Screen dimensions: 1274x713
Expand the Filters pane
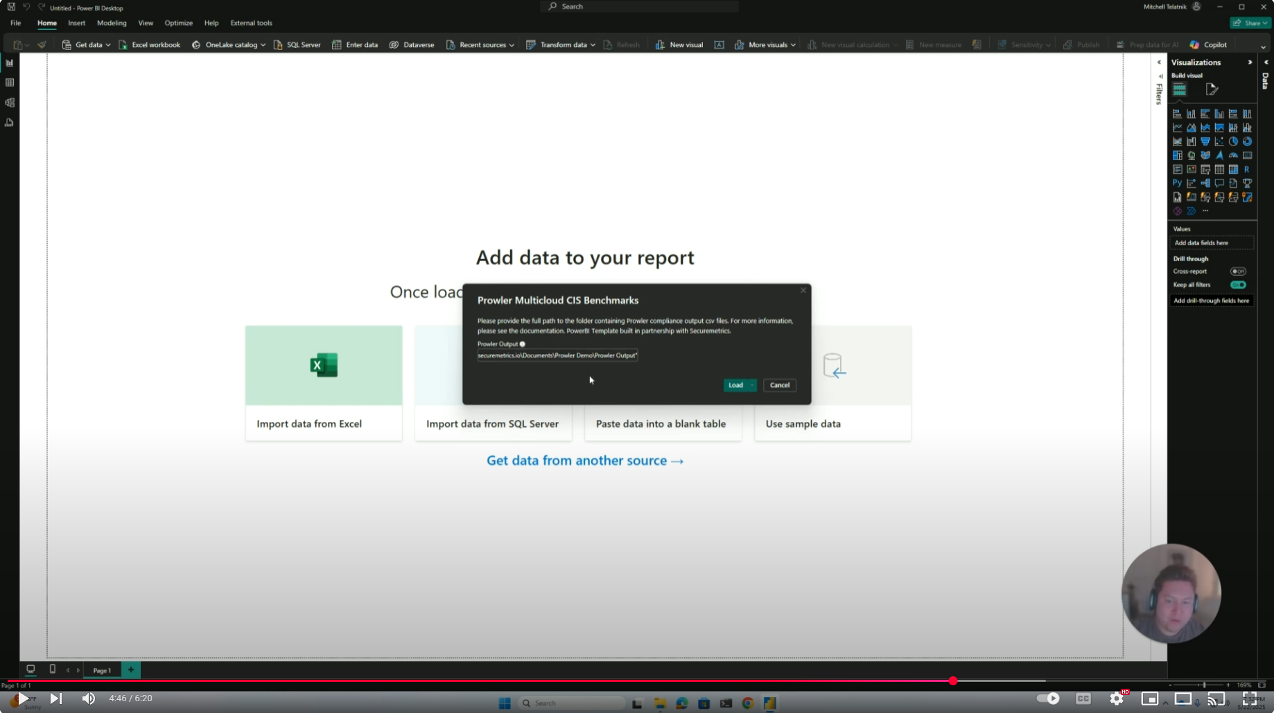pos(1159,62)
